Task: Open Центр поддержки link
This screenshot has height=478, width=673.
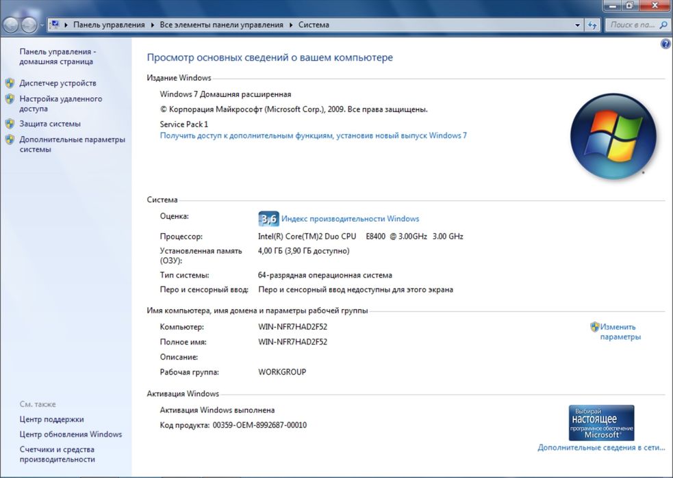Action: [x=51, y=419]
